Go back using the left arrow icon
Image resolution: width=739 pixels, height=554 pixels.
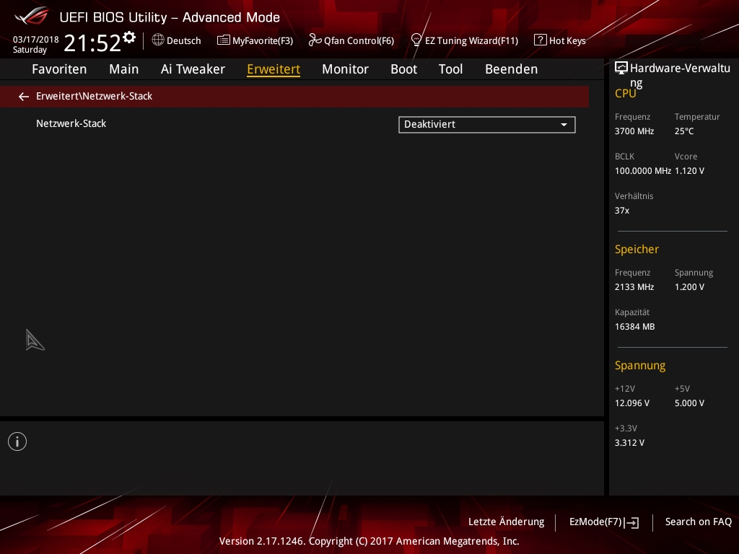pos(24,97)
